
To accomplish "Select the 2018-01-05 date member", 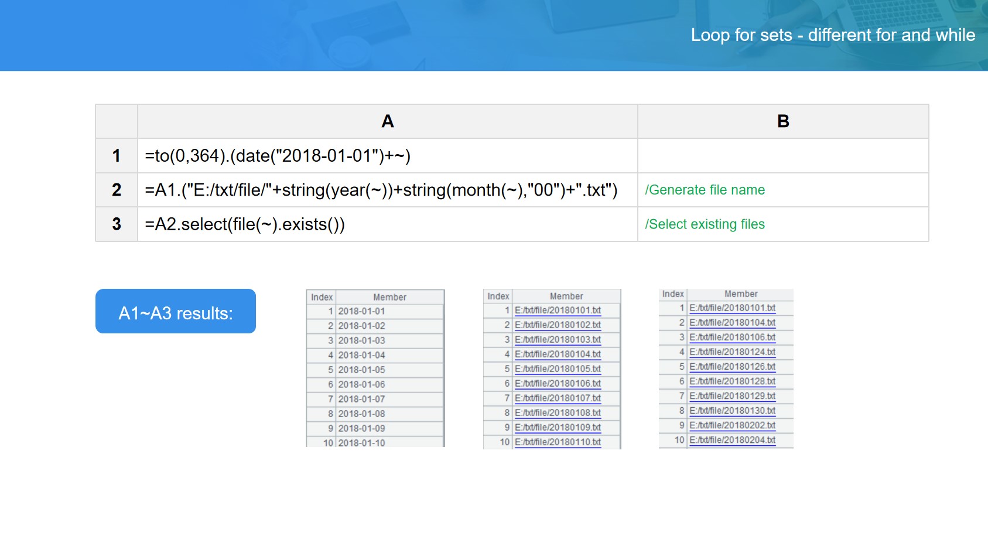I will pos(361,370).
